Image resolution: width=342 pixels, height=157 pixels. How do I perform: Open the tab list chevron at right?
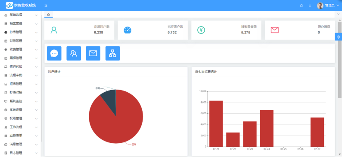(338, 14)
